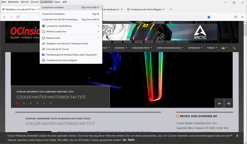247x144 pixels.
Task: Click the Funkyhome.de bookmark favicon
Action: [44, 60]
